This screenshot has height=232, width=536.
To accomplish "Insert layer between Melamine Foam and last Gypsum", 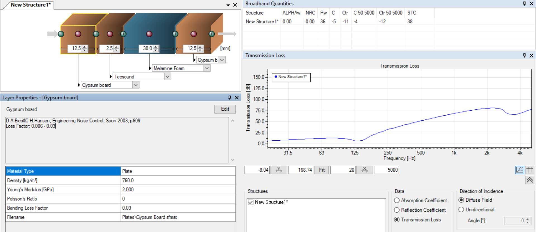I will point(175,34).
